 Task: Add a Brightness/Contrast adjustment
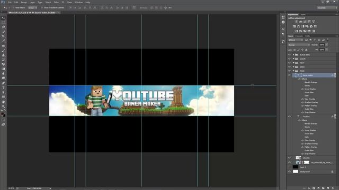[296, 22]
